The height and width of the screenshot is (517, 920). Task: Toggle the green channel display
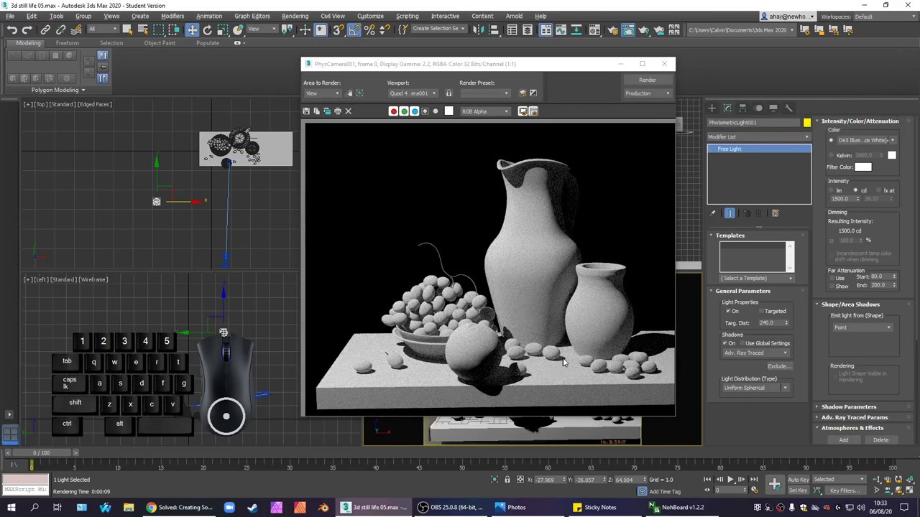pyautogui.click(x=404, y=111)
